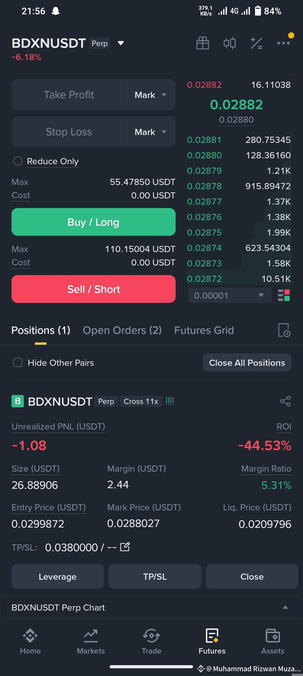Check the Hide Other Pairs box
Image resolution: width=303 pixels, height=676 pixels.
tap(18, 362)
